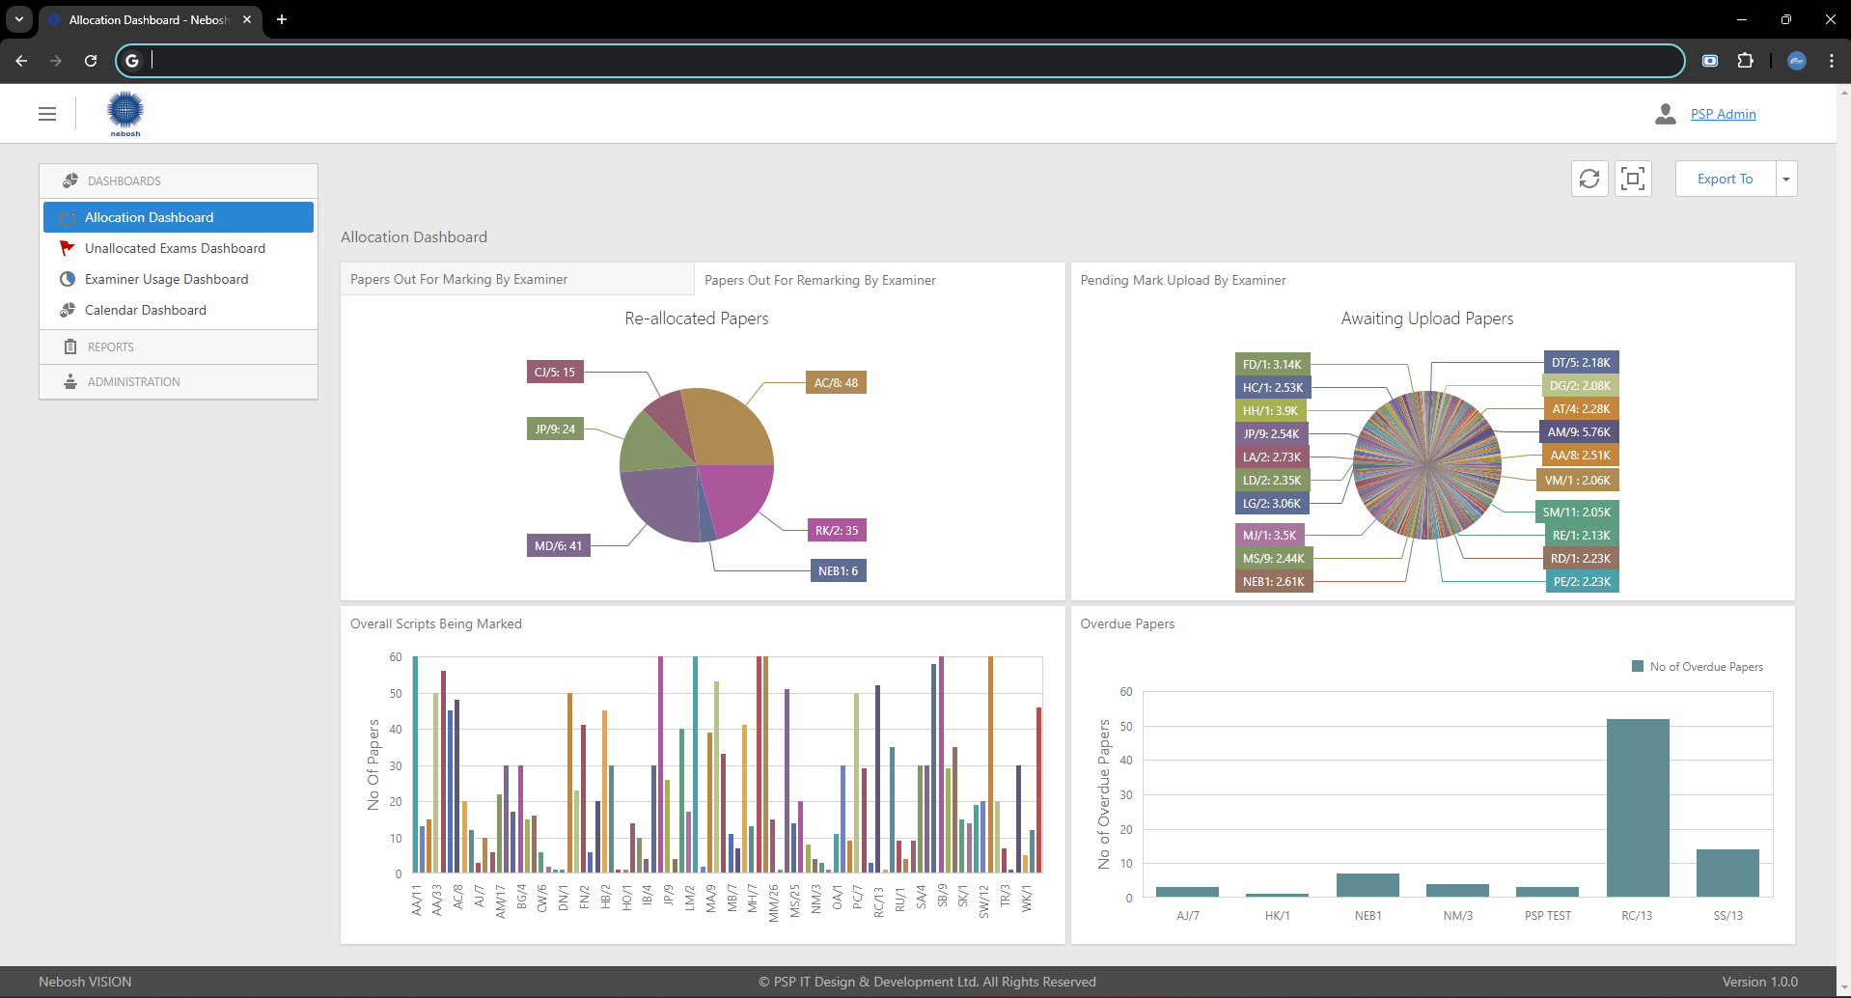Expand the DASHBOARDS sidebar section
The image size is (1851, 998).
point(179,180)
